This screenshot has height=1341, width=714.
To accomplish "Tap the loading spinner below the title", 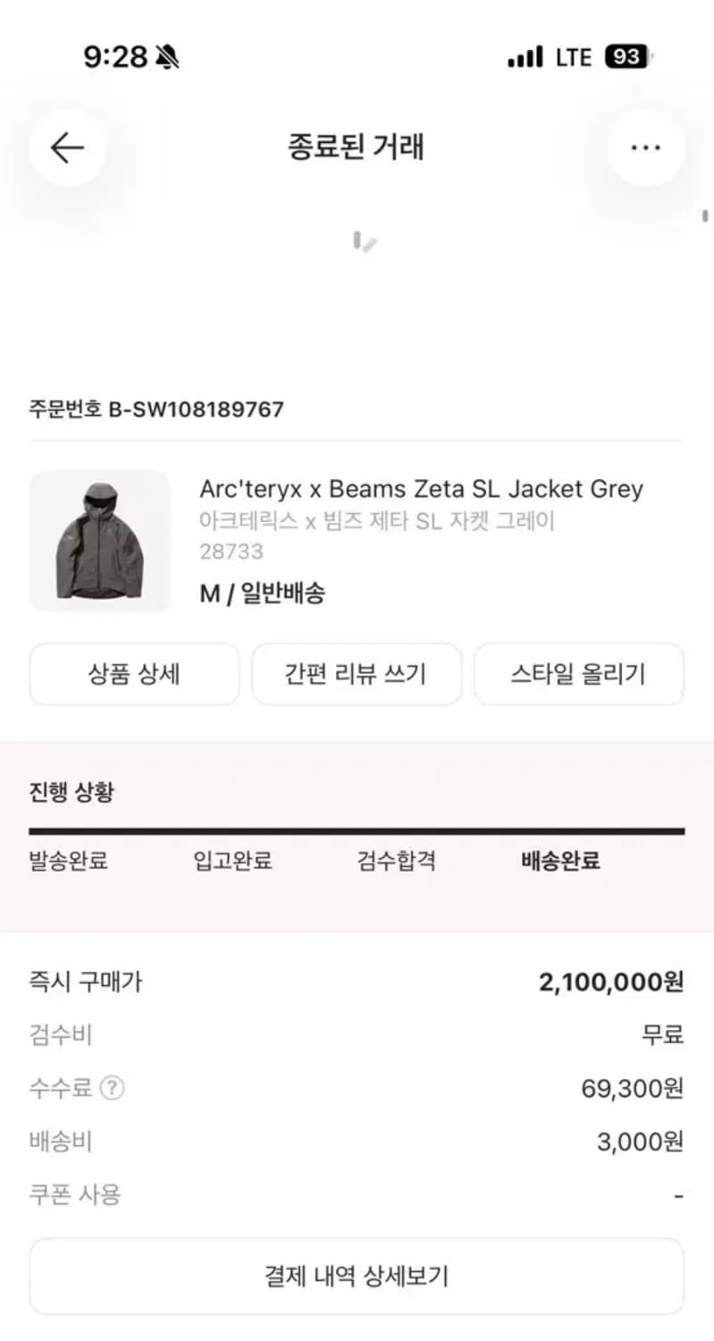I will (364, 241).
